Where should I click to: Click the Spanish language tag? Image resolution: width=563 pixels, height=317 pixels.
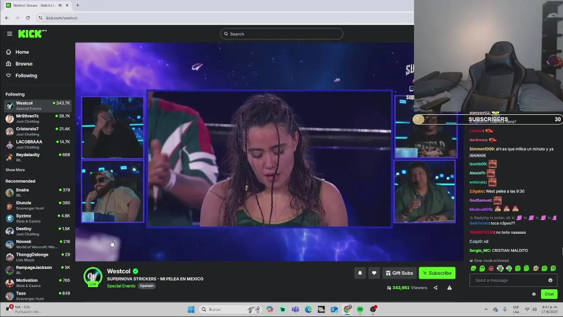click(x=146, y=286)
